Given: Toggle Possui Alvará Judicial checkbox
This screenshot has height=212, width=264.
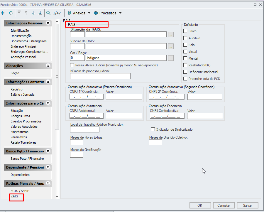Looking at the screenshot, I should (x=72, y=65).
